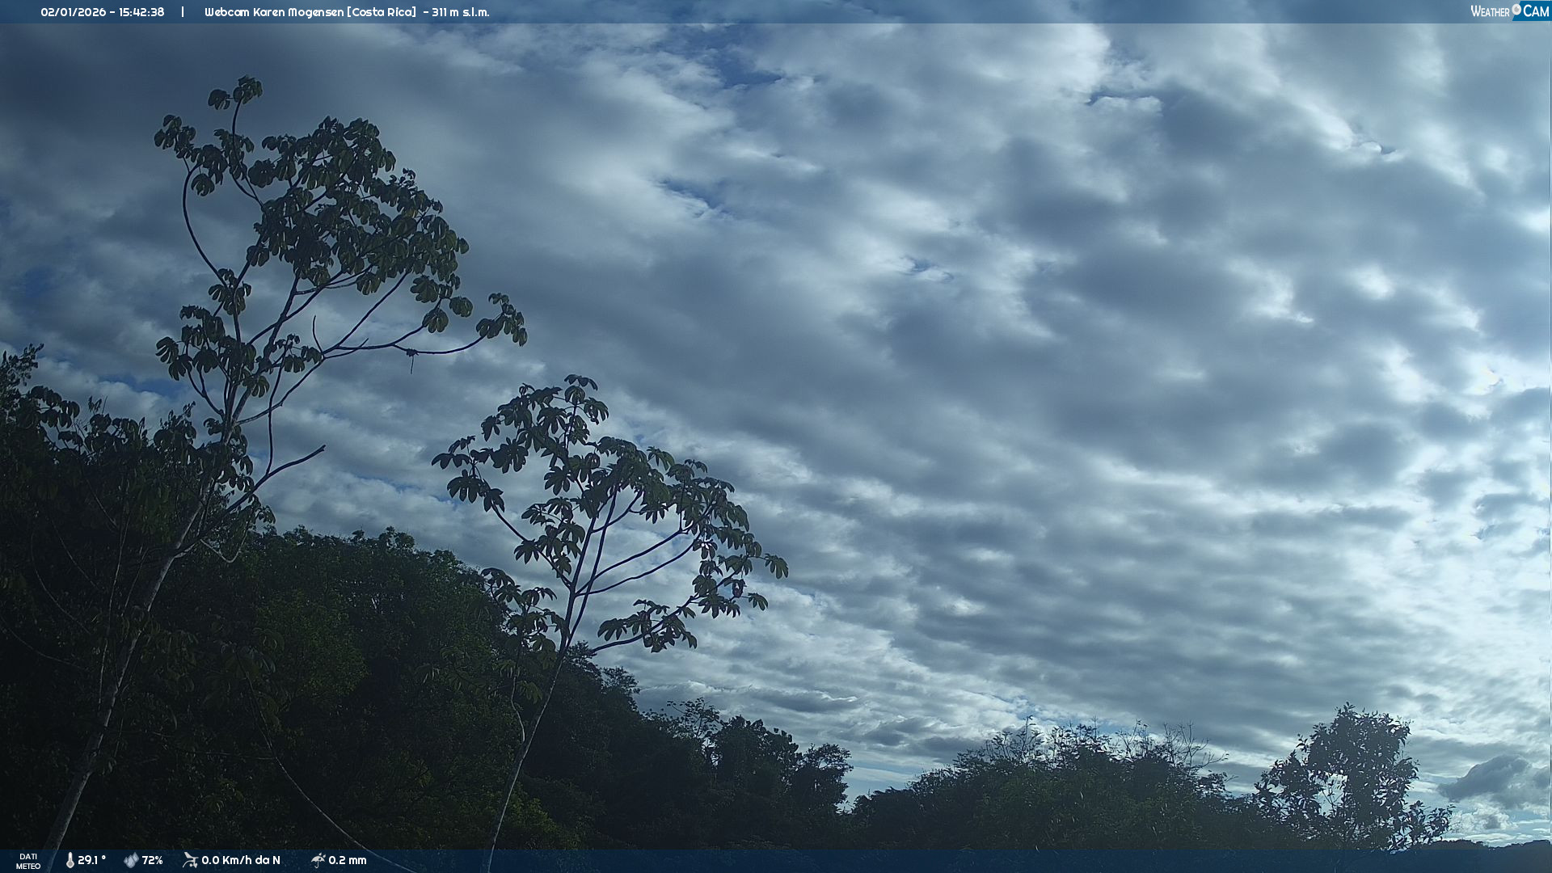Click the CAM word in the blue logo box
Image resolution: width=1552 pixels, height=873 pixels.
point(1536,11)
